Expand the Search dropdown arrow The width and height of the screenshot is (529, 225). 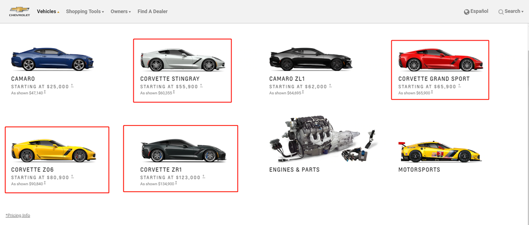[522, 12]
